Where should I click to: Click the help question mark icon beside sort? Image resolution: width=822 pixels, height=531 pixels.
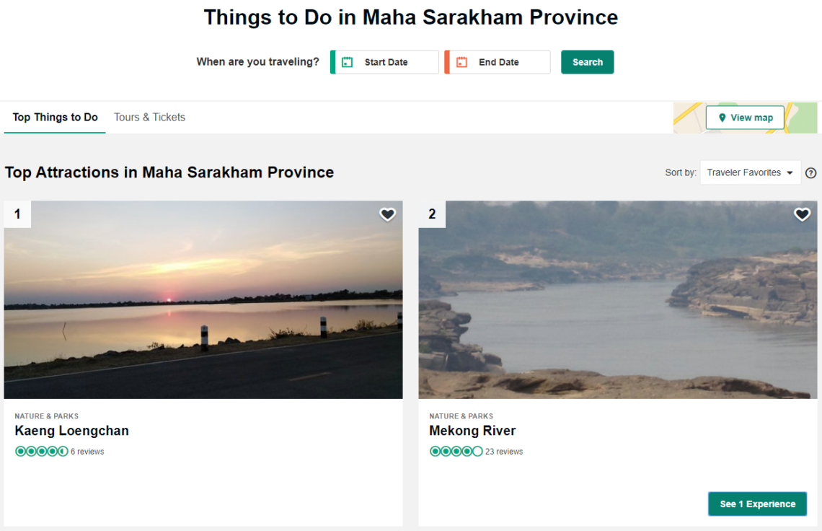[810, 173]
